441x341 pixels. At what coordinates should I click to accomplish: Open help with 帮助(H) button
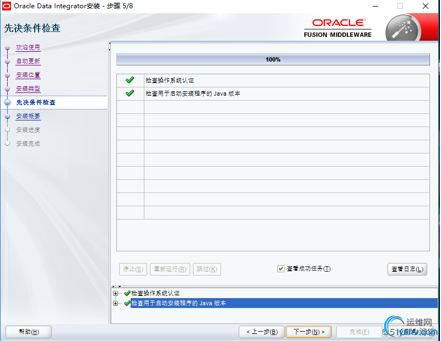tap(29, 332)
